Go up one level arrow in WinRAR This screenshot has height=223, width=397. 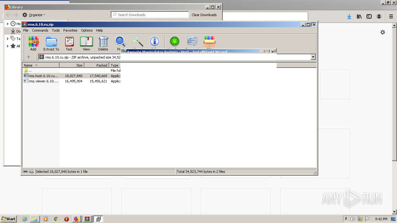tap(29, 57)
